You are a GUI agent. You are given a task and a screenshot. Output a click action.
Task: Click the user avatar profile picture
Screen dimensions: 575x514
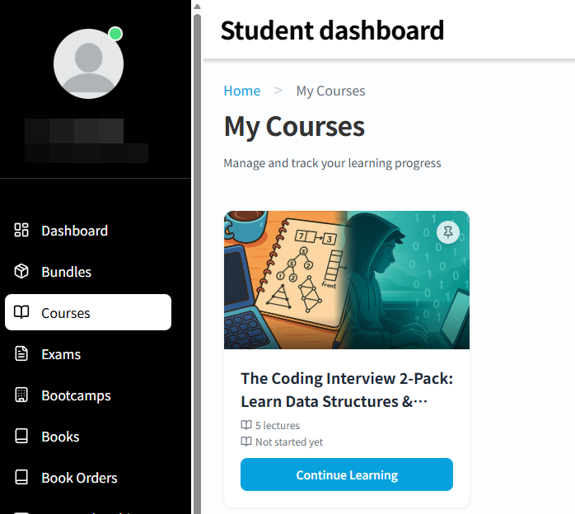pyautogui.click(x=88, y=63)
